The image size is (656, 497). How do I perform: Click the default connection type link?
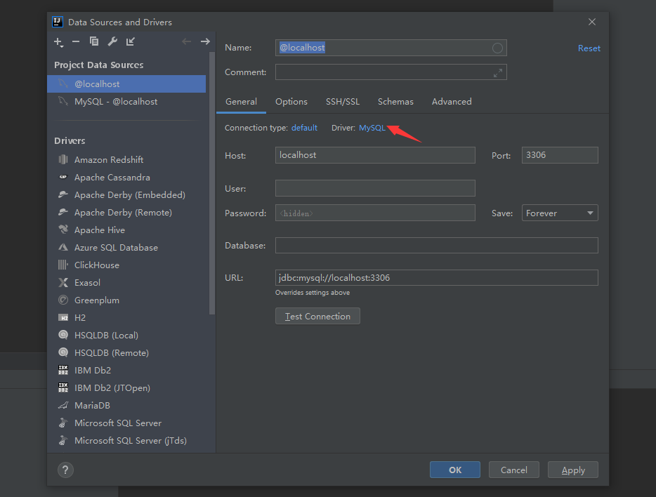click(304, 128)
